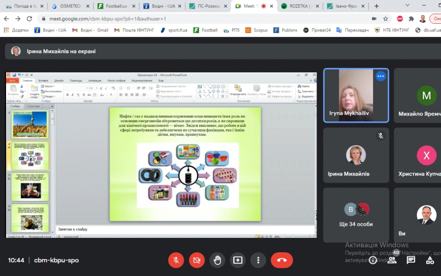Viewport: 441px width, 276px height.
Task: Click slide 4 thumbnail in shared PowerPoint
Action: [30, 217]
